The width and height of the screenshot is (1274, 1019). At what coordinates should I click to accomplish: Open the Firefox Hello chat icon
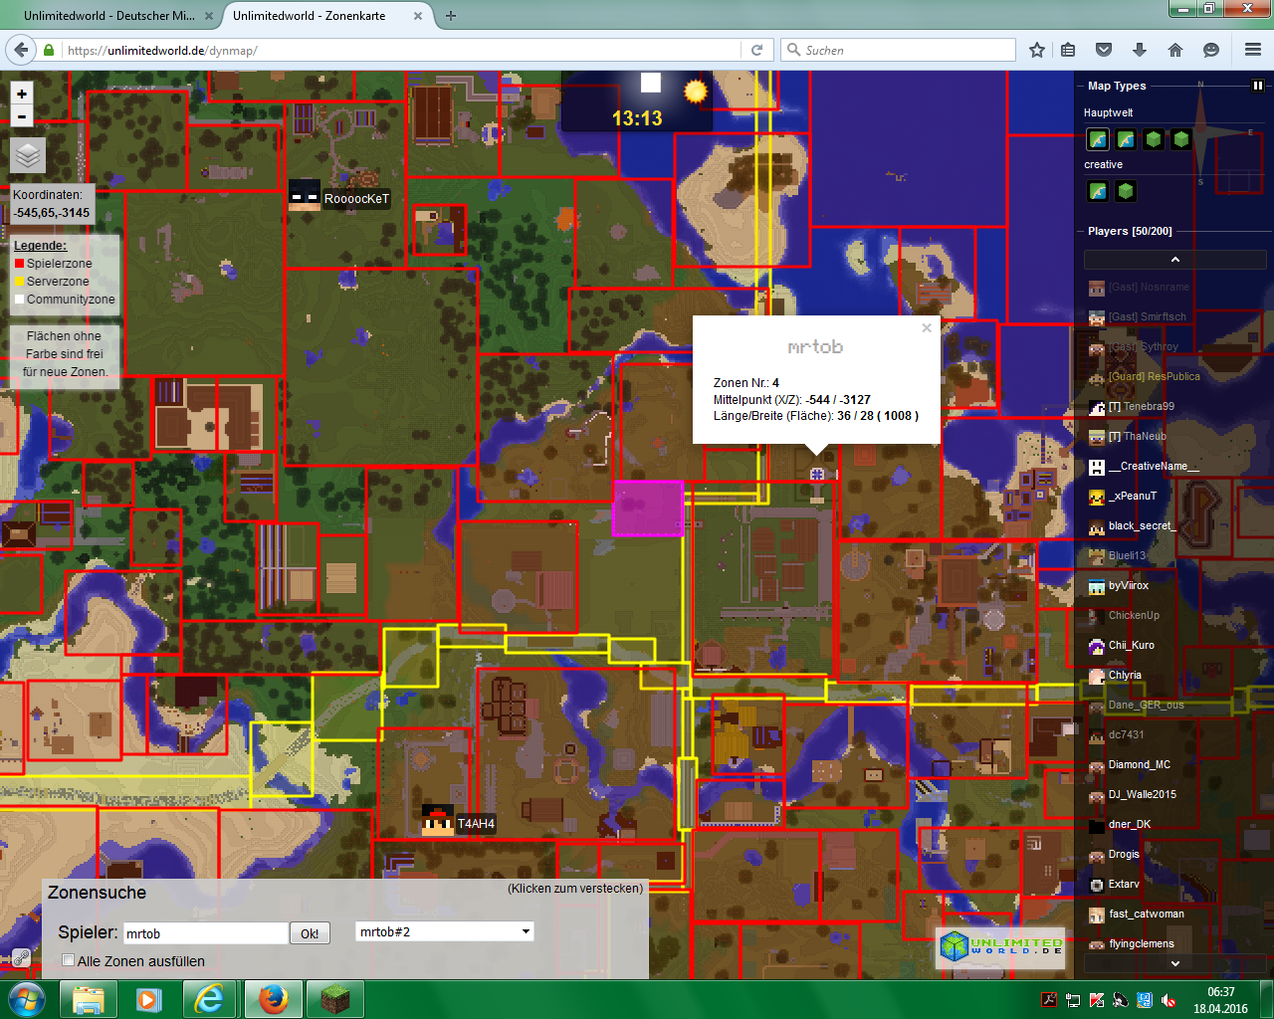1211,50
